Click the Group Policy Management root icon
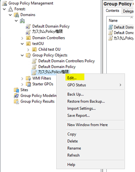135x172 pixels. [x=5, y=3]
